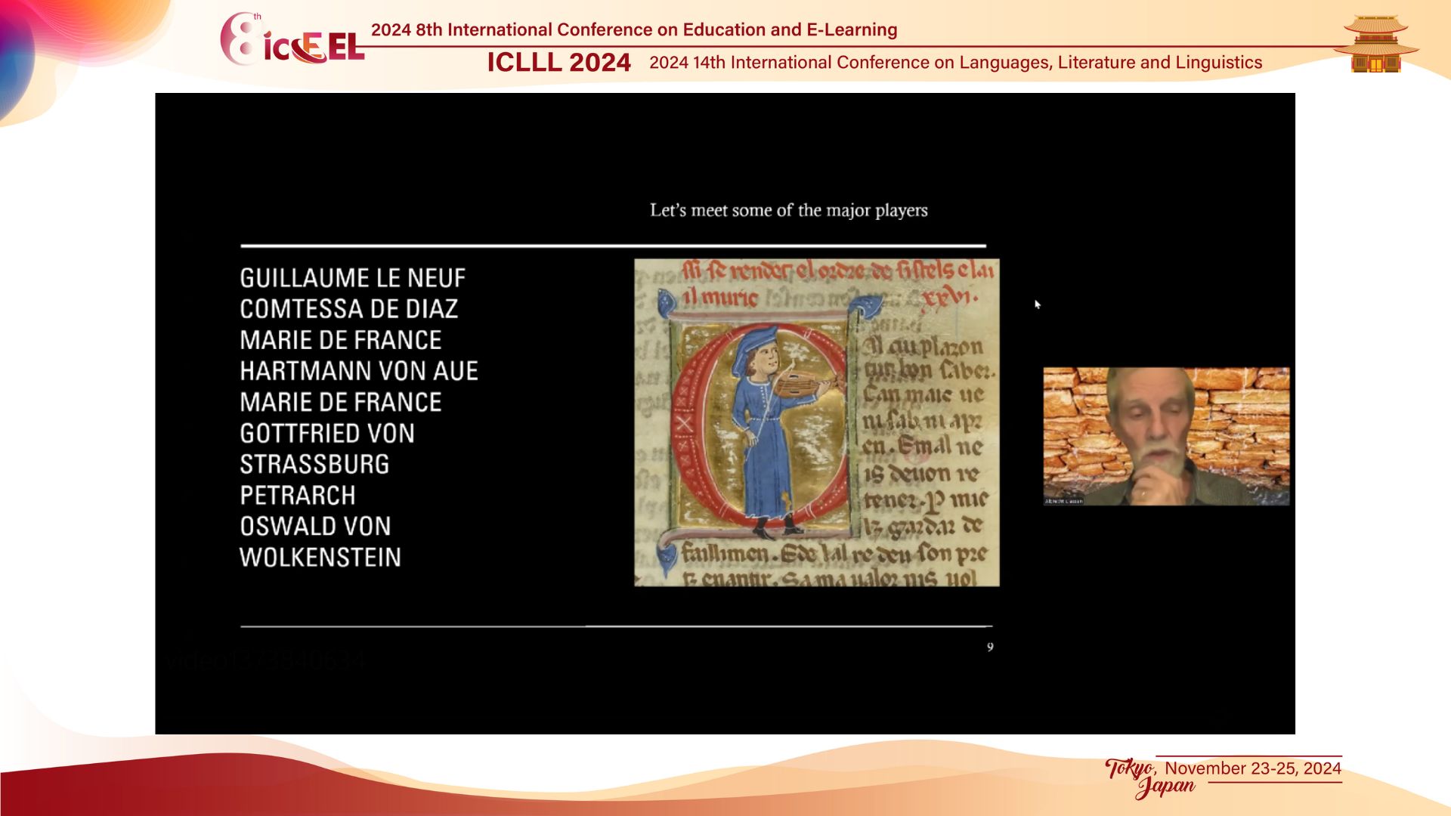Viewport: 1451px width, 816px height.
Task: Click the "MARIE DE FRANCE" line below Hartmann
Action: 340,402
